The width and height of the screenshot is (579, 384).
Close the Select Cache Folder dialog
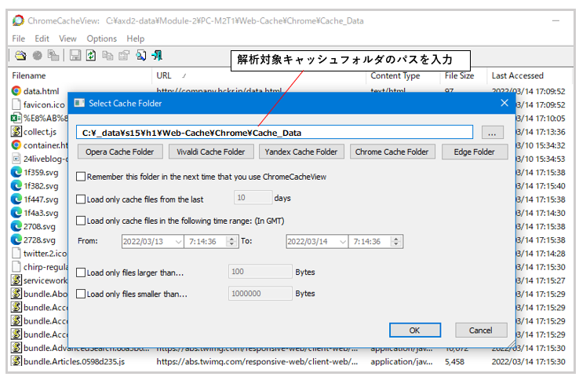click(504, 103)
